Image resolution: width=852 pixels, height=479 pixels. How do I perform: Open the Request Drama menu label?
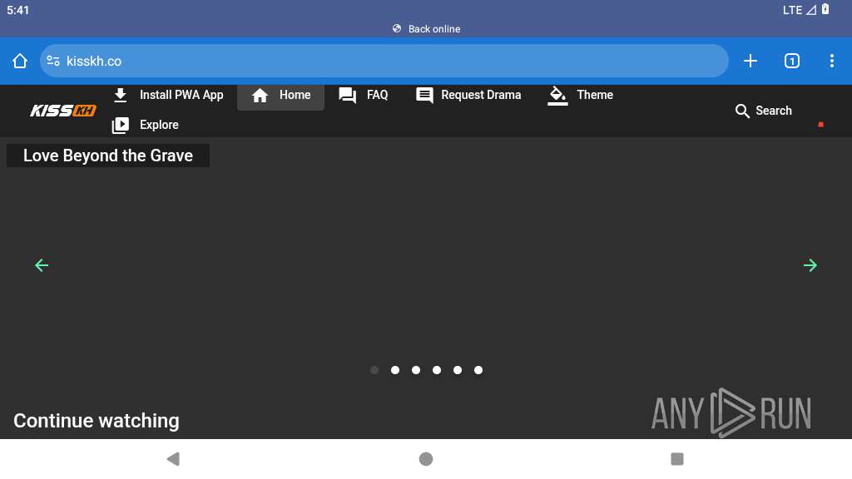[x=481, y=95]
